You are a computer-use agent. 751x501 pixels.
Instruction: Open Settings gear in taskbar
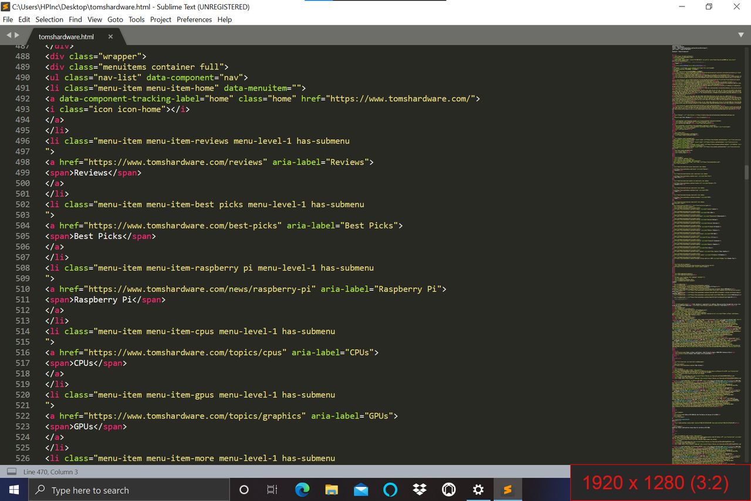click(478, 490)
